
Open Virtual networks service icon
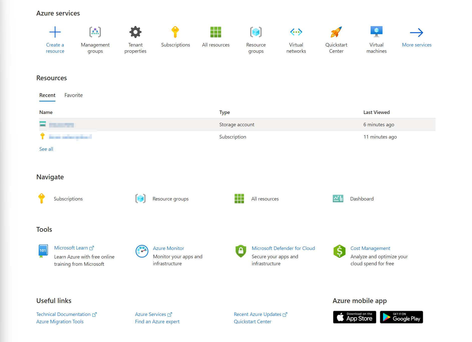296,32
